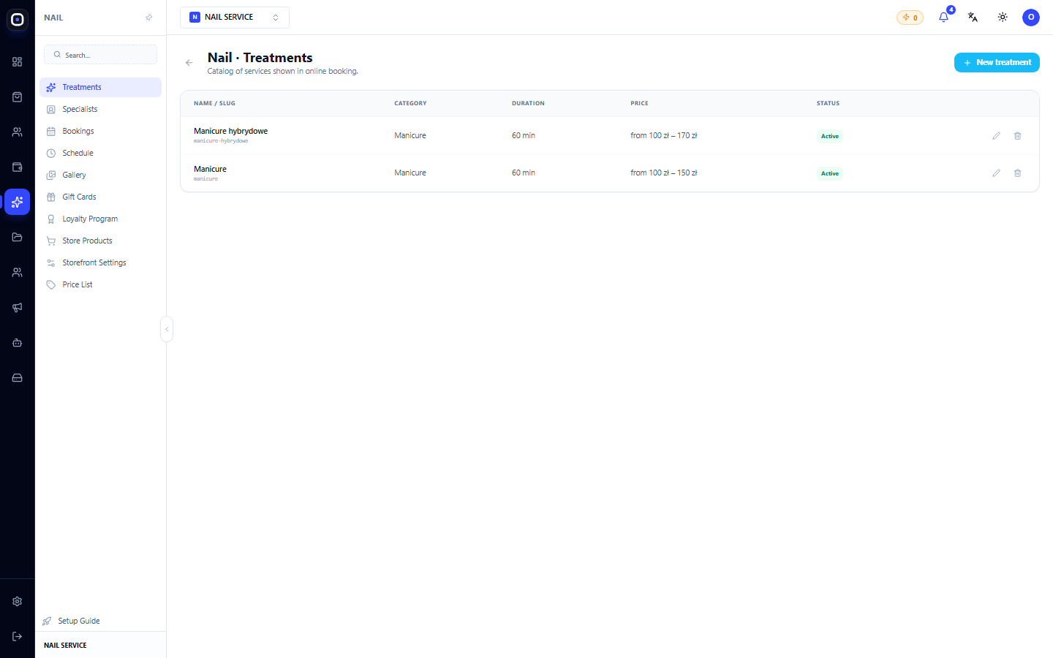Open the robot assistant icon in rail
The height and width of the screenshot is (658, 1053).
17,343
